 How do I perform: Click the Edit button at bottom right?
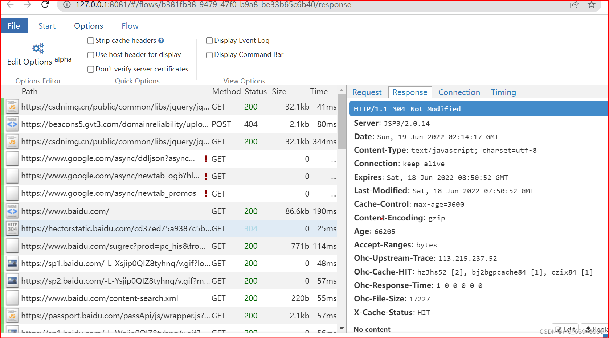(x=565, y=329)
